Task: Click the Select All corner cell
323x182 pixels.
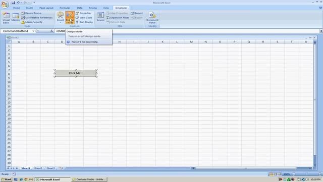Action: [x=9, y=41]
